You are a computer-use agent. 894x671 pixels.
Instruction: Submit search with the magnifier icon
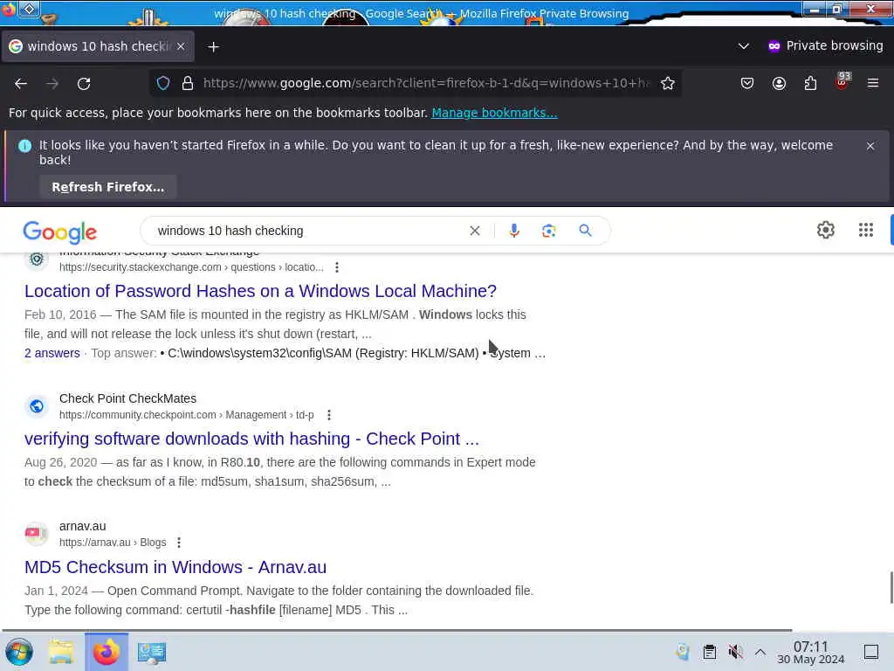pyautogui.click(x=585, y=231)
